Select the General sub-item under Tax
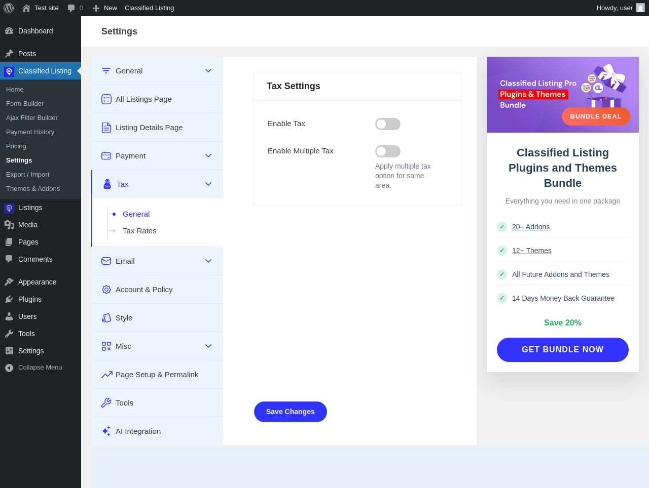 point(136,214)
